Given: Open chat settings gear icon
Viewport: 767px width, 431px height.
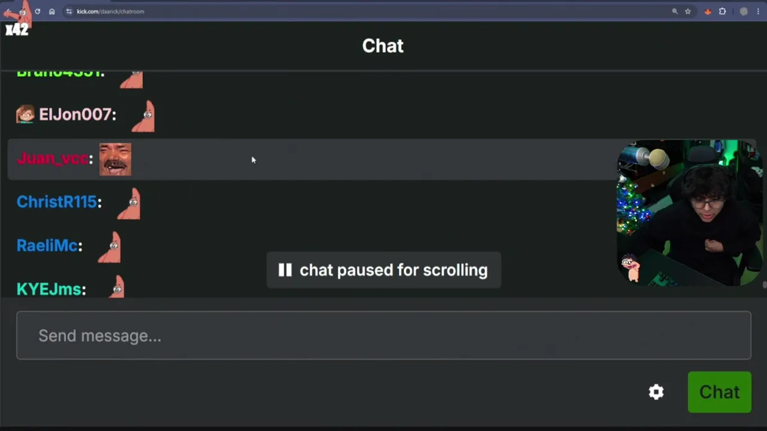Looking at the screenshot, I should tap(656, 392).
